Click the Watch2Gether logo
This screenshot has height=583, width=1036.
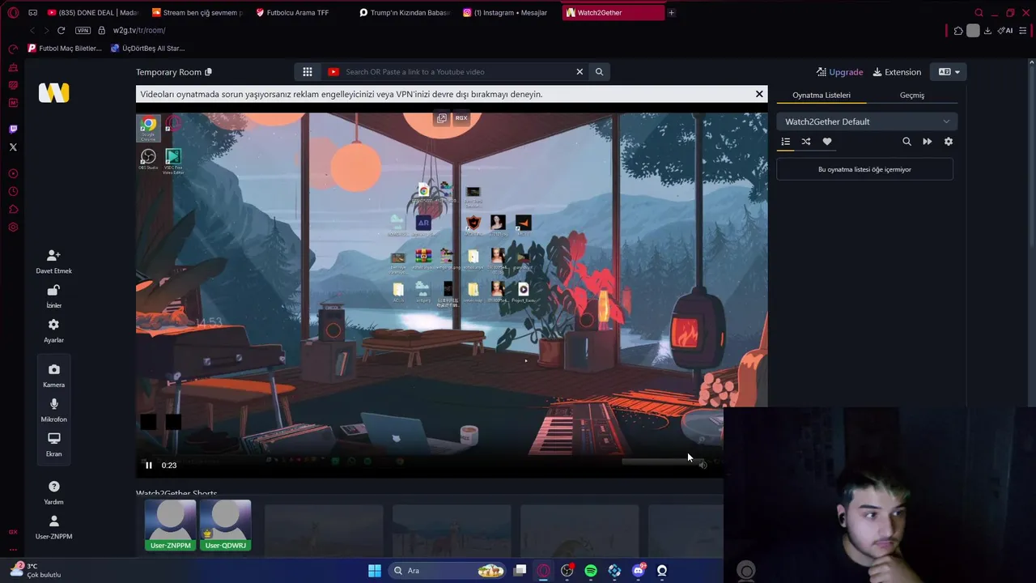(x=53, y=93)
